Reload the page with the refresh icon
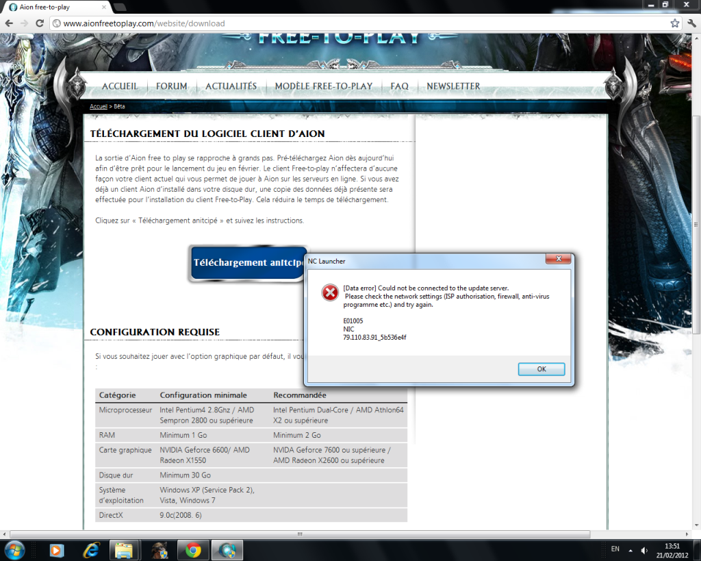Screen dimensions: 701x561 pyautogui.click(x=40, y=23)
